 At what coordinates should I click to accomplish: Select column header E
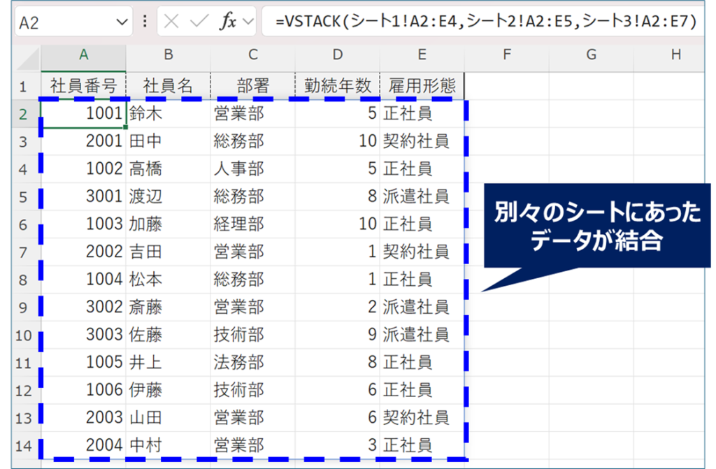click(x=421, y=55)
